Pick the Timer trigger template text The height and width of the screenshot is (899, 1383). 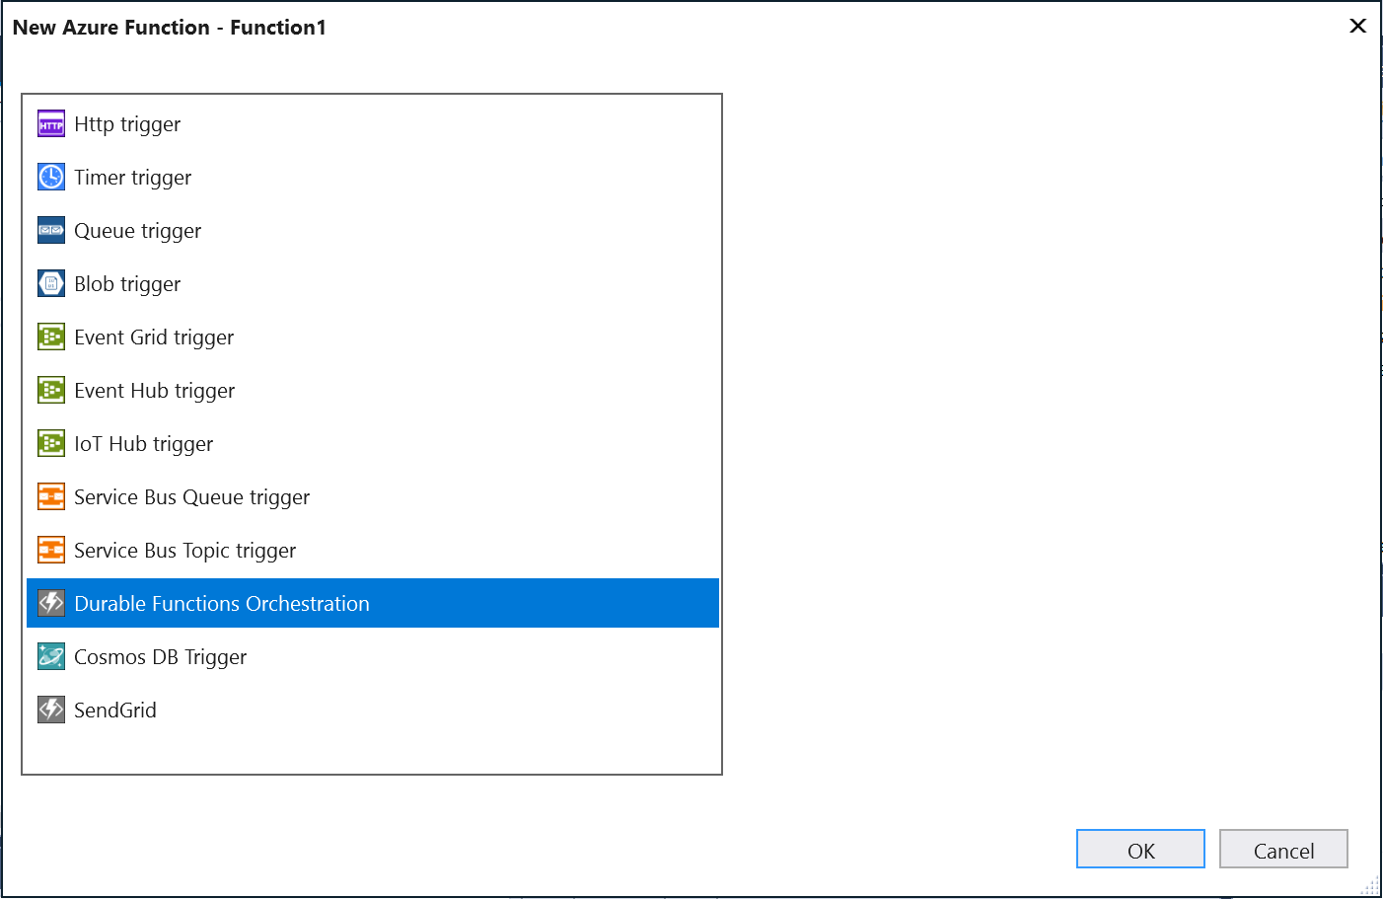coord(133,179)
